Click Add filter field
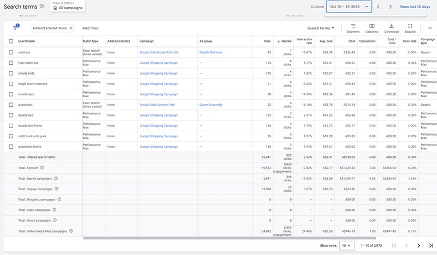 [90, 28]
